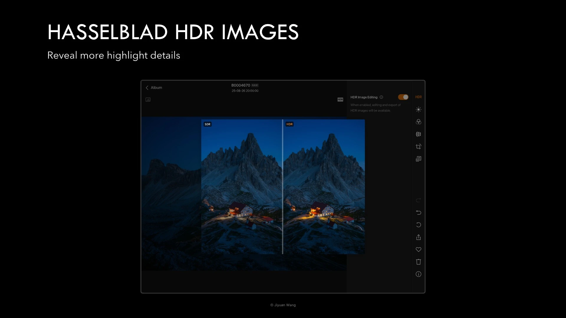Mark the image as favorite heart
The height and width of the screenshot is (318, 566).
pyautogui.click(x=418, y=249)
